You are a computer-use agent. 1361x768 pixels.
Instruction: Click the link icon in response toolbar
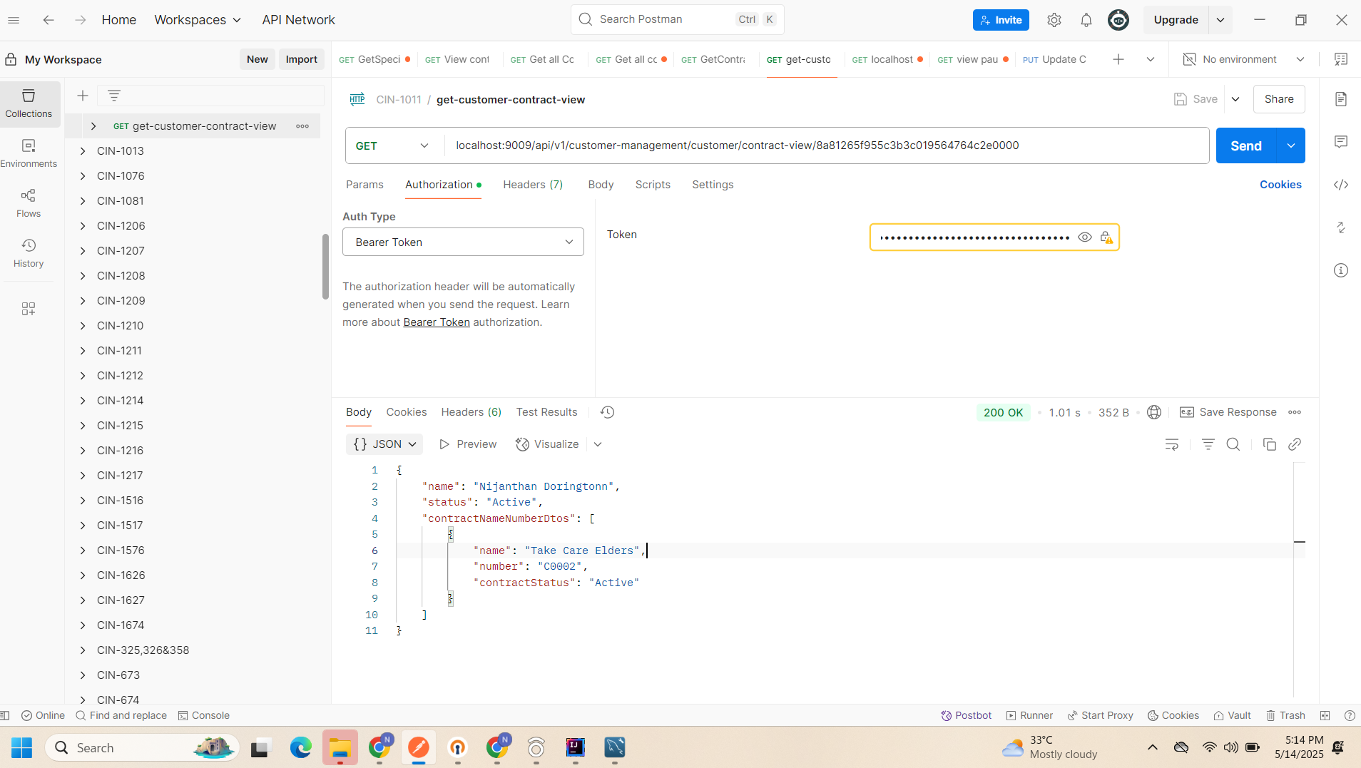coord(1295,444)
